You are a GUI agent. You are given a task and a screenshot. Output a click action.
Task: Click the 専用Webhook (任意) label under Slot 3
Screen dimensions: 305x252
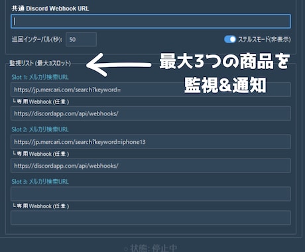[41, 206]
